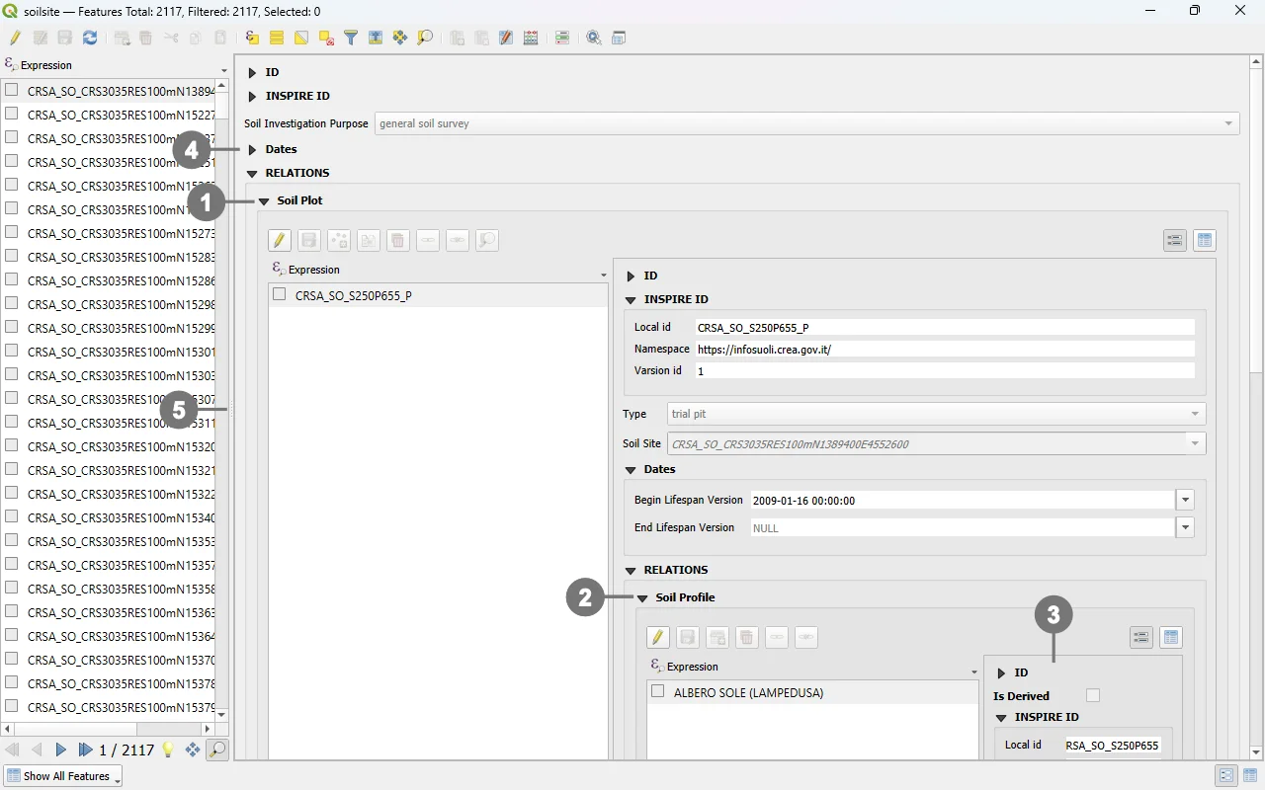Collapse the Soil Plot section
This screenshot has height=790, width=1265.
point(264,200)
